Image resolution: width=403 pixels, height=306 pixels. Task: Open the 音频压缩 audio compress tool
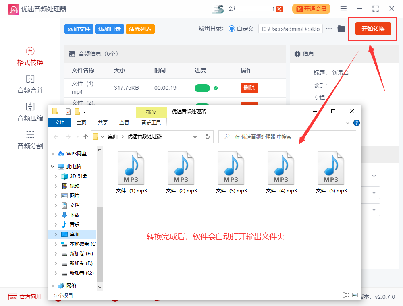(30, 112)
